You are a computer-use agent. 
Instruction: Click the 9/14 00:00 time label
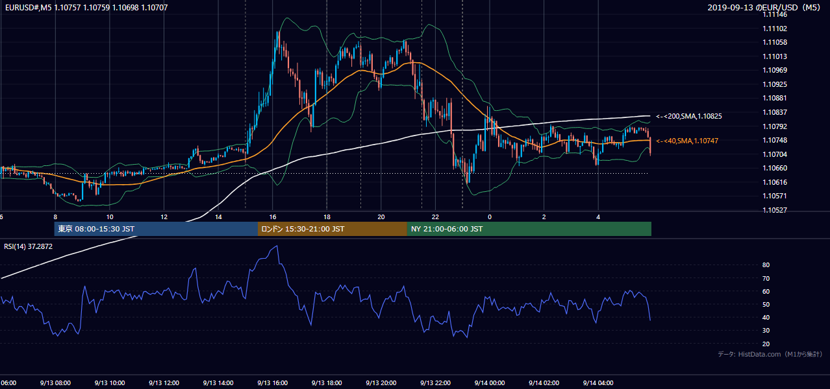pyautogui.click(x=490, y=383)
